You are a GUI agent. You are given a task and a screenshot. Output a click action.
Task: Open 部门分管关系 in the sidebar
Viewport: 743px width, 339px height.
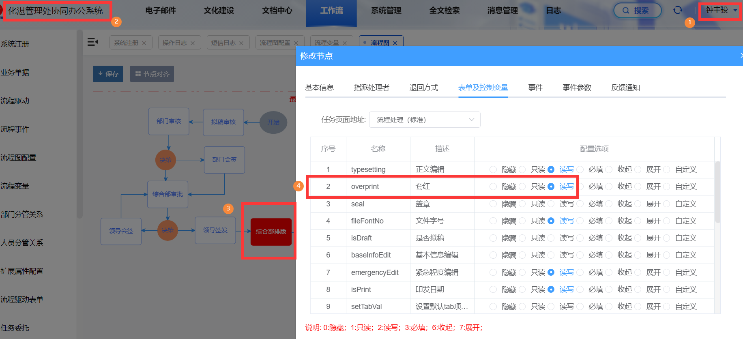click(22, 215)
